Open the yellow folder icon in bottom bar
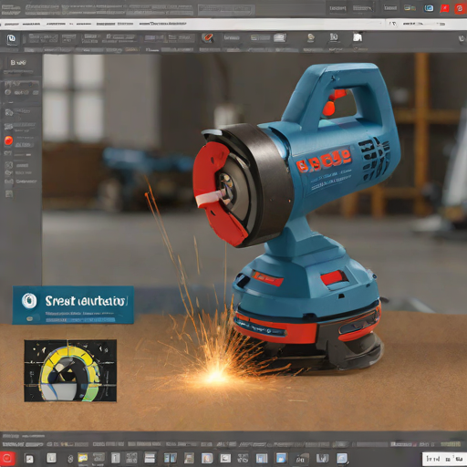 (x=83, y=458)
